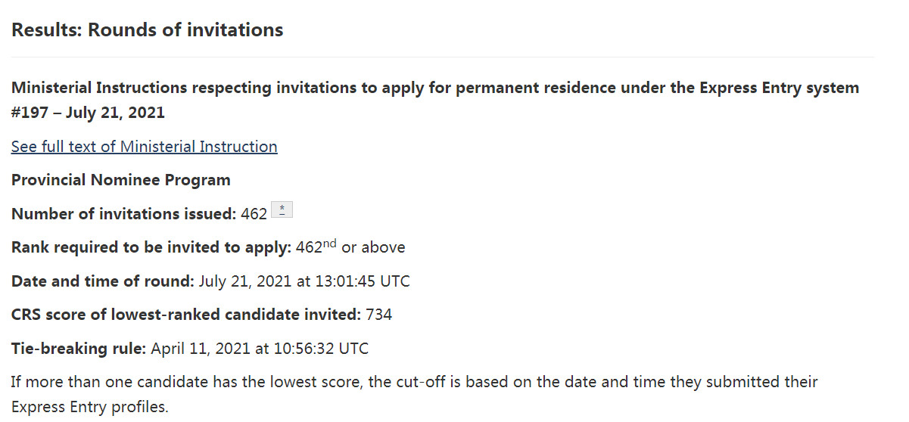The image size is (909, 422).
Task: Click the Ministerial Instructions title text
Action: (434, 88)
